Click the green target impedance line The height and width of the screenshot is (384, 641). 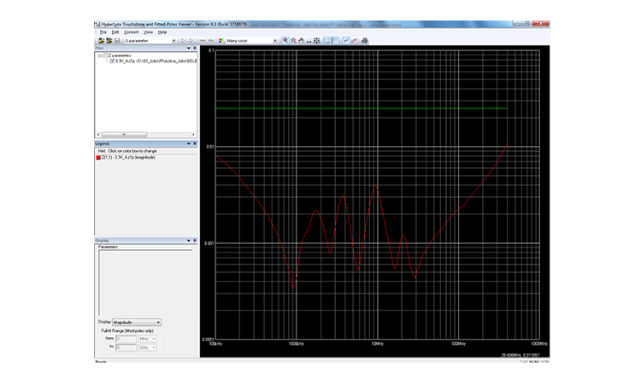[362, 108]
